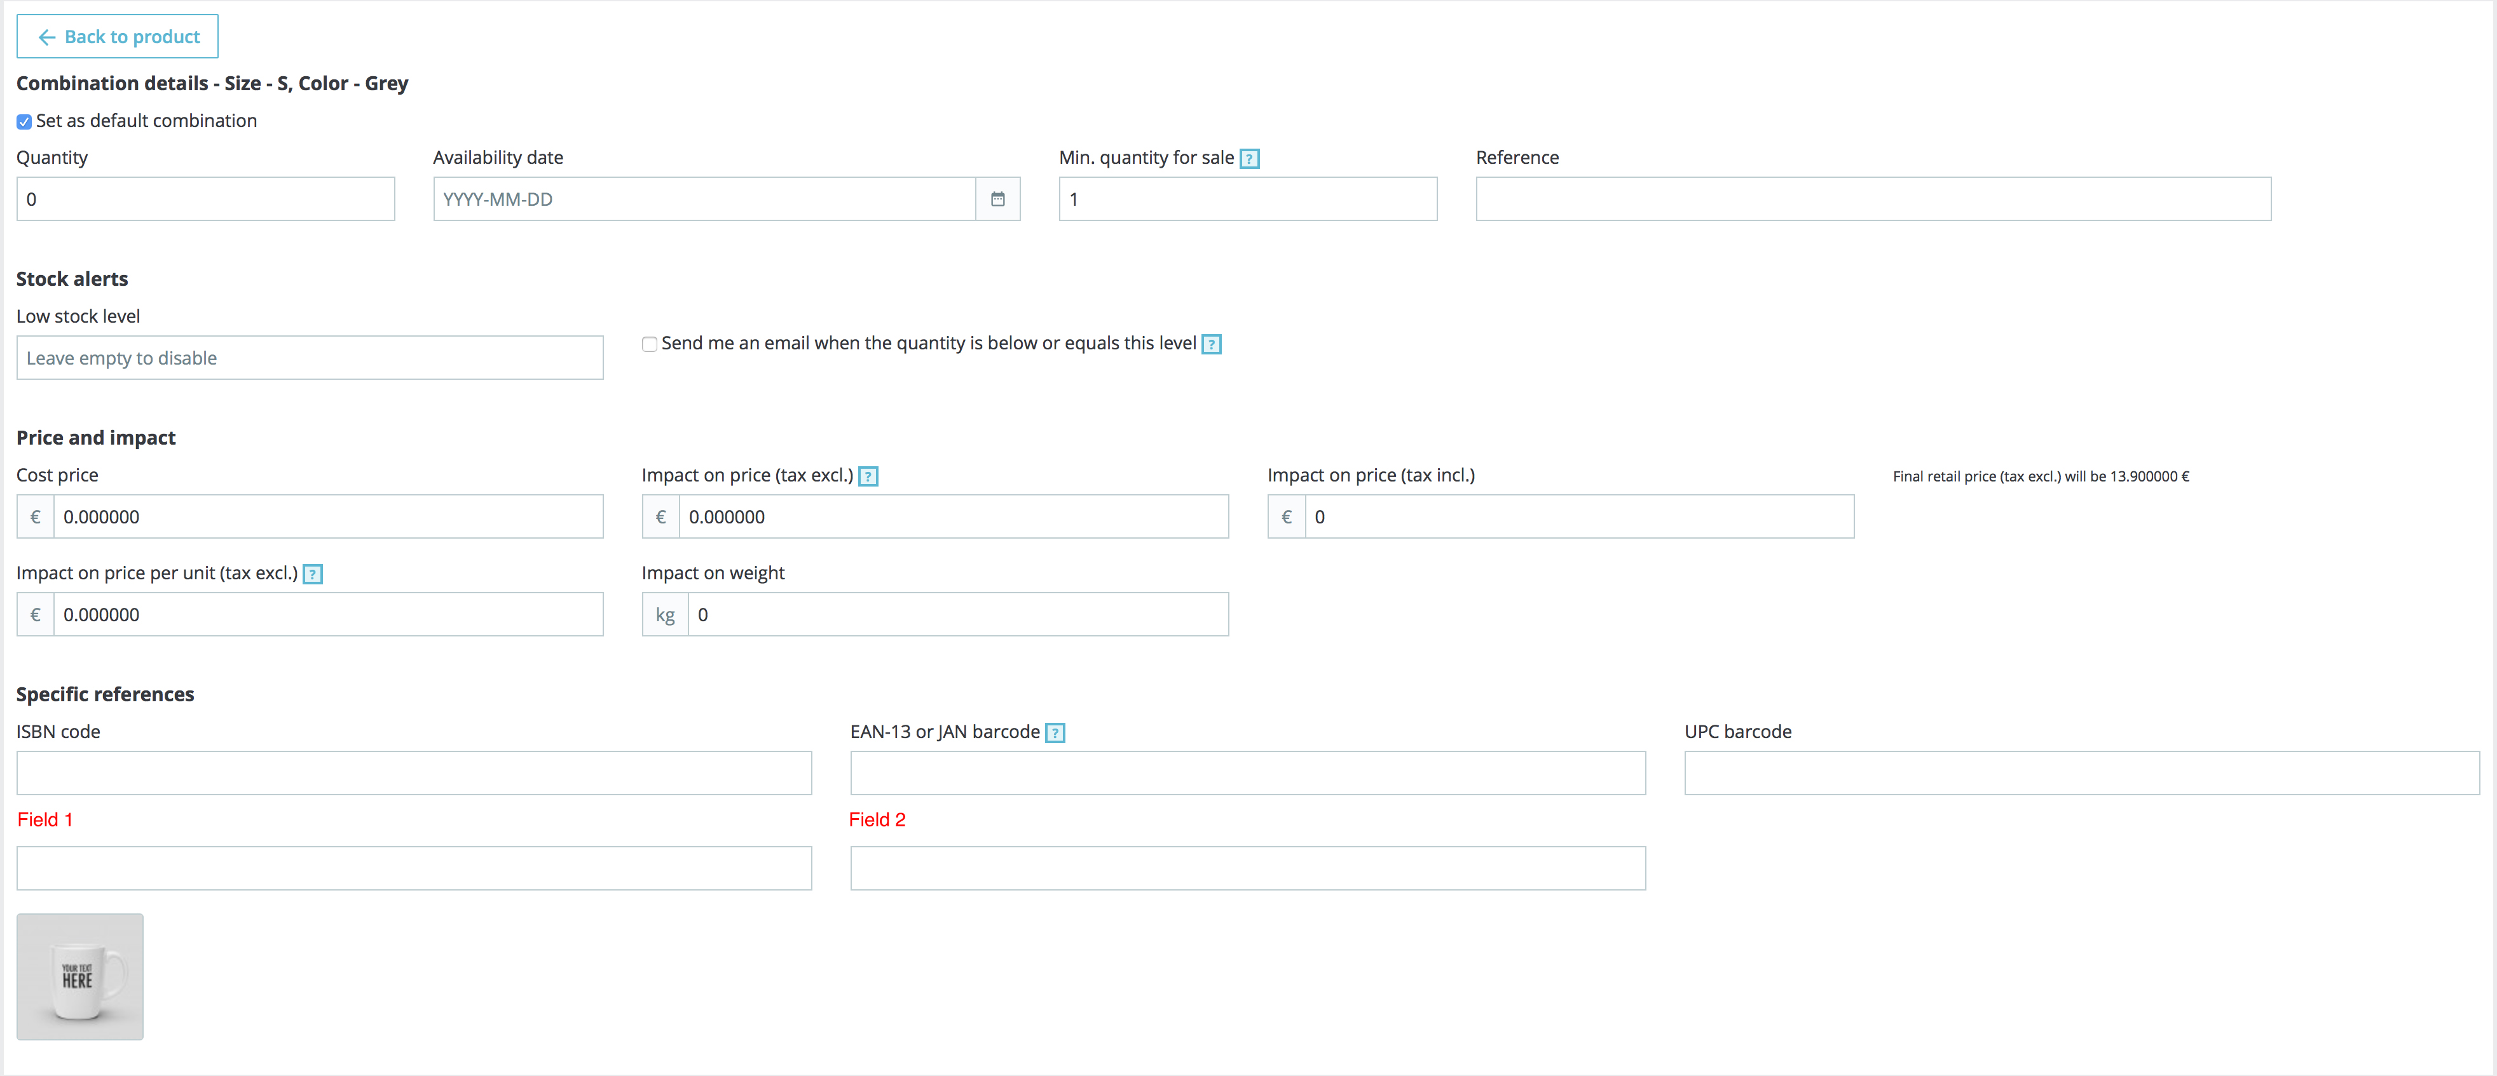Click the input under Field 2

(1247, 868)
